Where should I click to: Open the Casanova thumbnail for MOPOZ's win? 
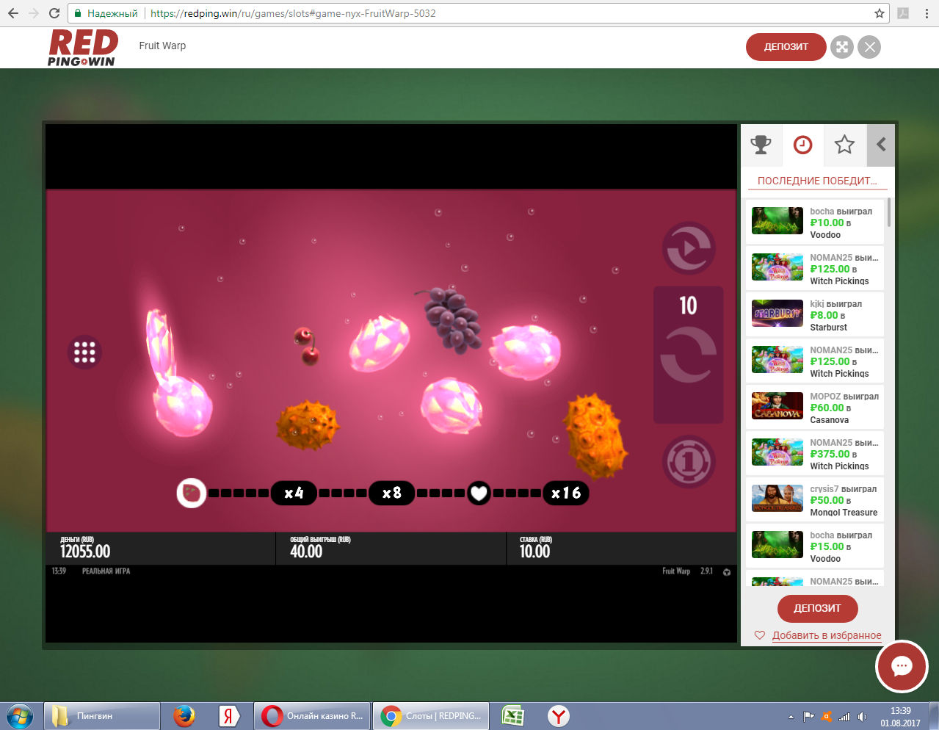tap(777, 405)
